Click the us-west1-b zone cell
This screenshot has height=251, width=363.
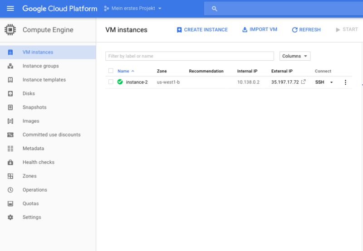[168, 82]
